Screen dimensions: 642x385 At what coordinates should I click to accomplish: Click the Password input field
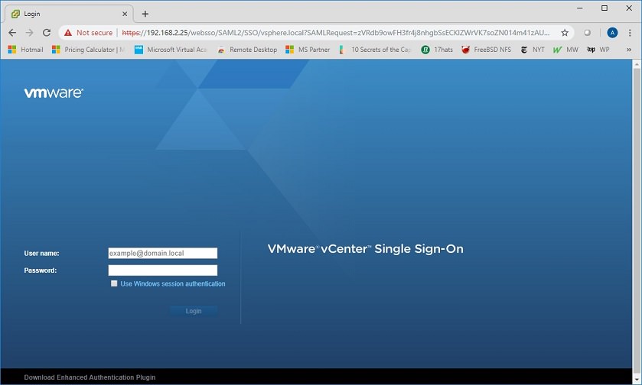tap(163, 270)
